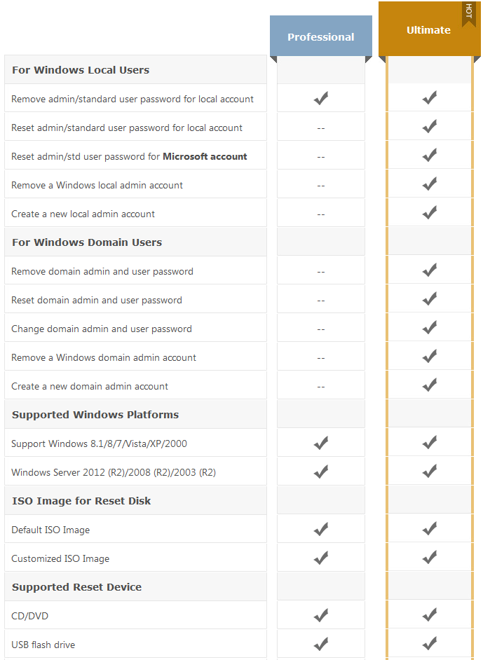Click 'Supported Windows Platforms' section heading
The height and width of the screenshot is (660, 483).
[95, 415]
